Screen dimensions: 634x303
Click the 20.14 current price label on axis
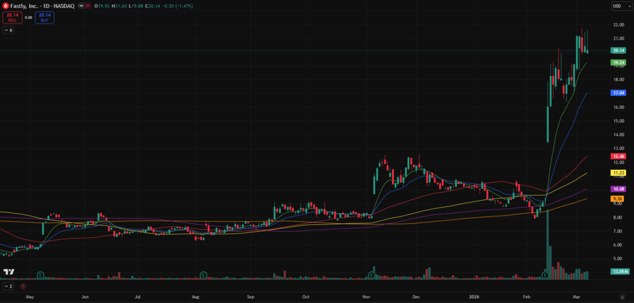(x=618, y=50)
